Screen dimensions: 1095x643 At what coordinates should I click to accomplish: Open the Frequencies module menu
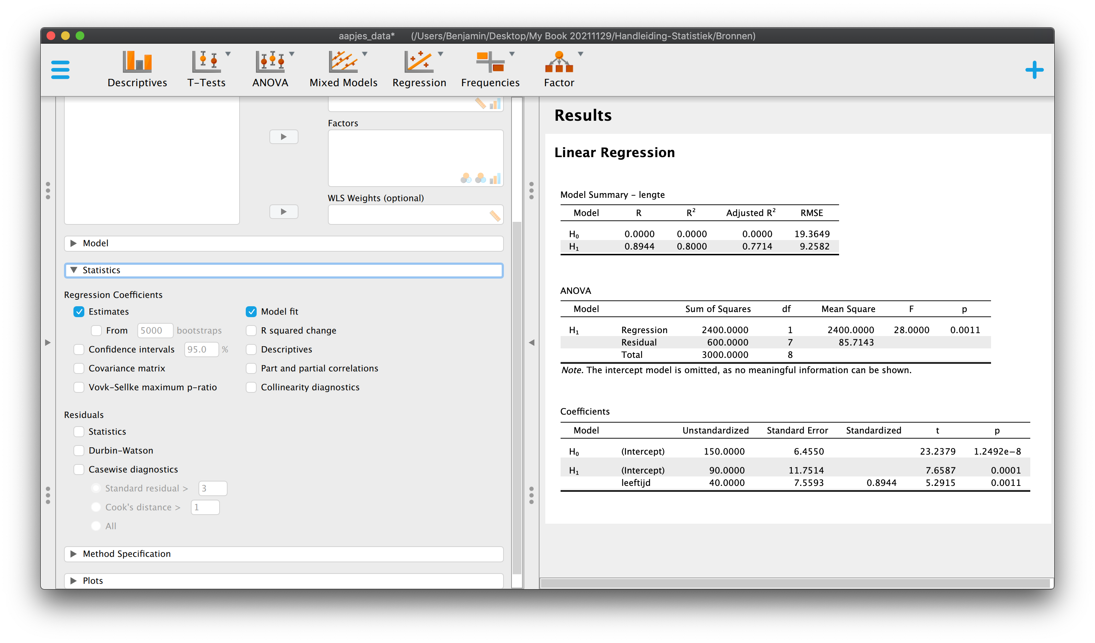pos(490,69)
